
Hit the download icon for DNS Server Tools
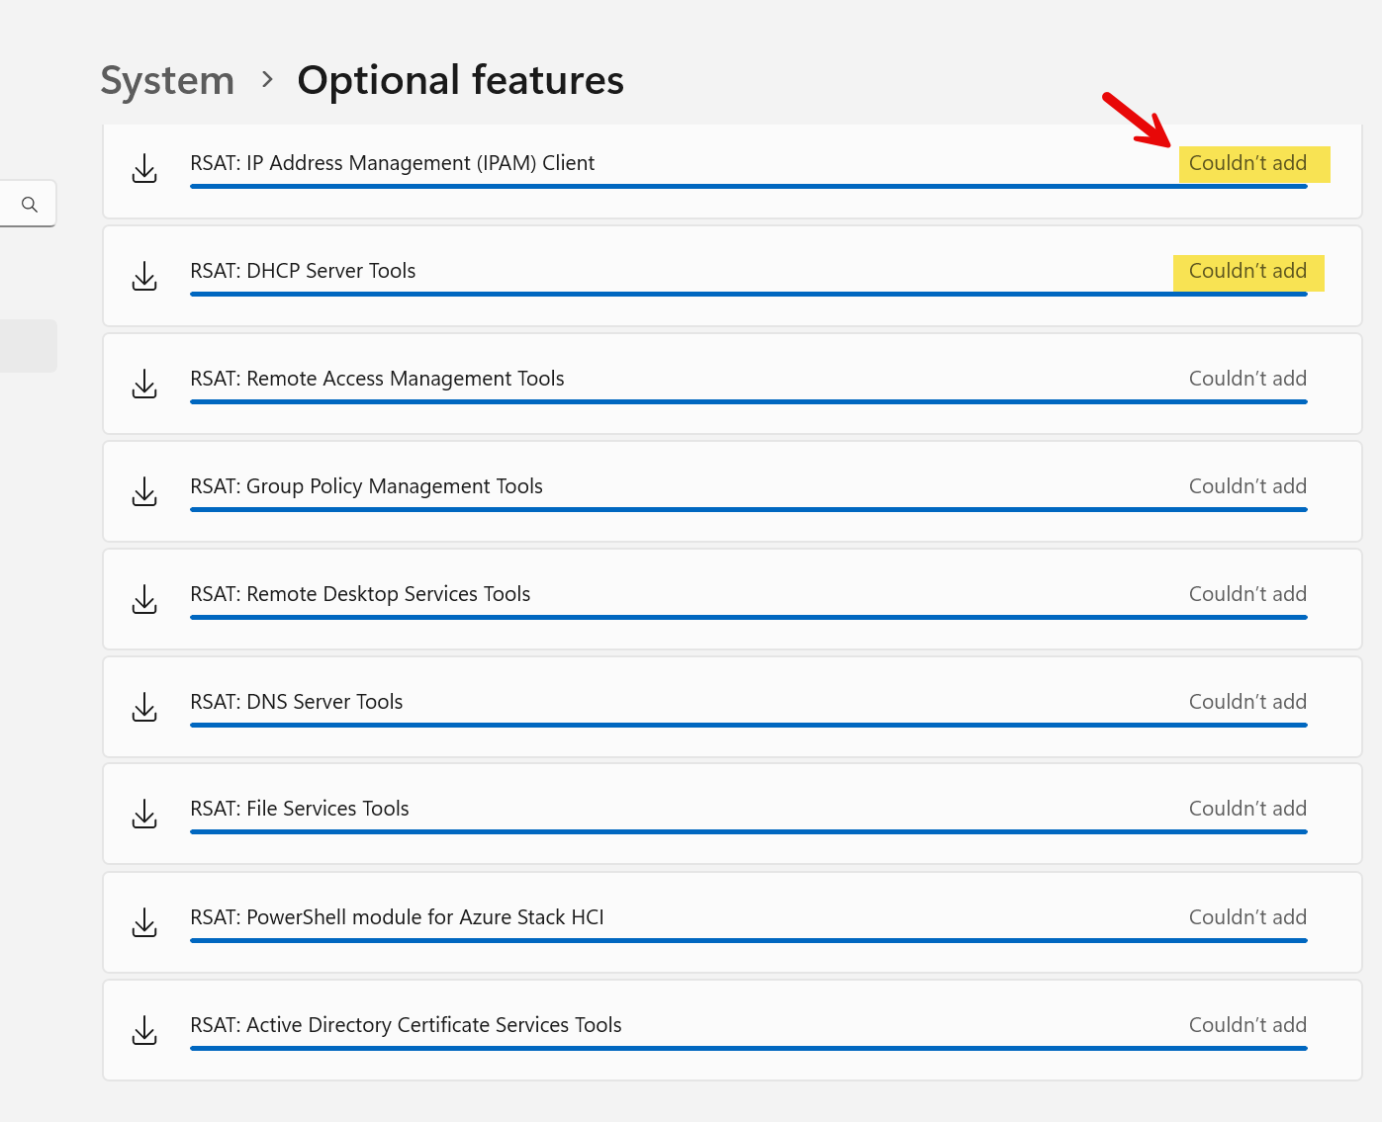[144, 708]
